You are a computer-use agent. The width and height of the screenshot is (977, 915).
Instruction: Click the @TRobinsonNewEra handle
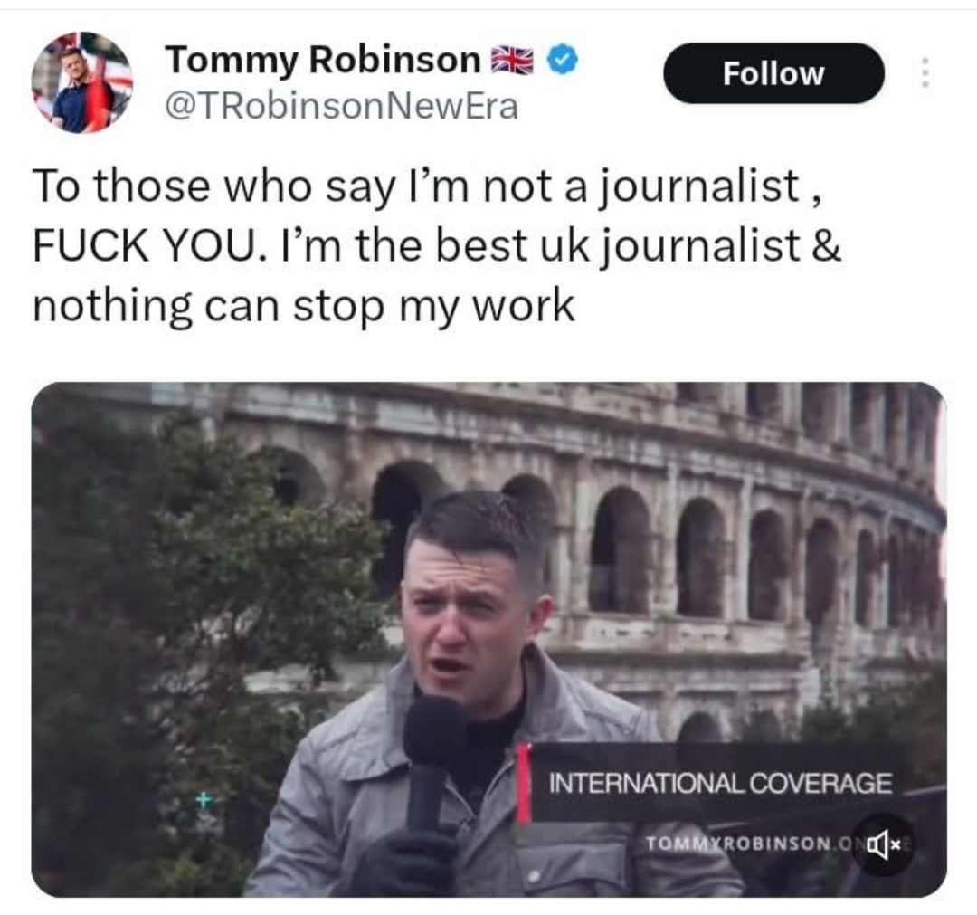(341, 106)
